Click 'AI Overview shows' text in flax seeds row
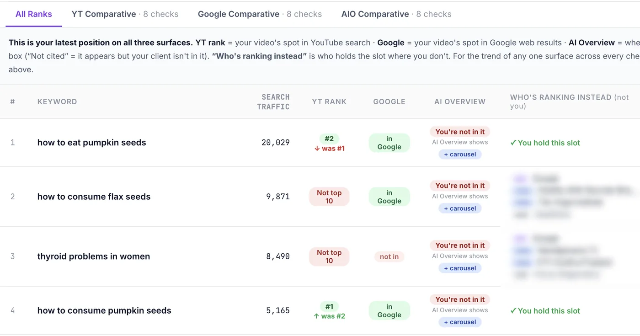 tap(460, 197)
